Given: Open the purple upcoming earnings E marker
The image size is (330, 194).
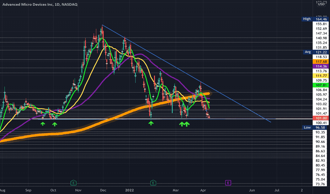Looking at the screenshot, I should pos(228,183).
